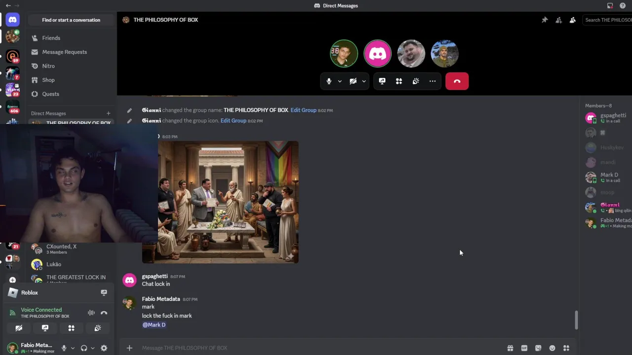Expand mic settings arrow in user panel
Screen dimensions: 632x355
point(73,348)
